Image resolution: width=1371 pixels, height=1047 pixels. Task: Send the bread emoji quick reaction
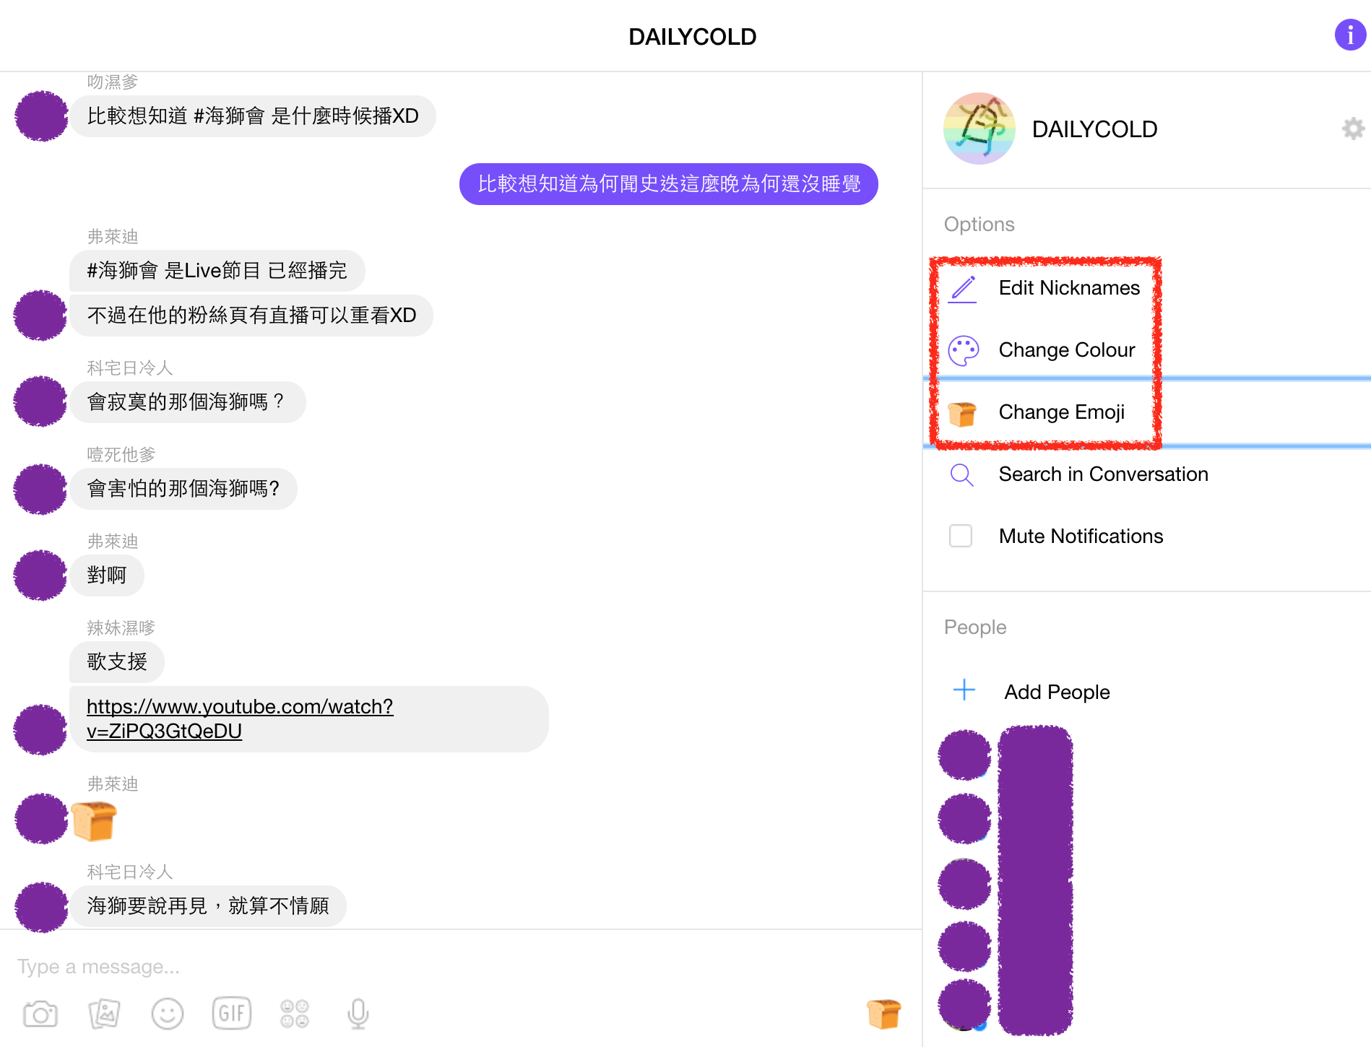click(x=883, y=1014)
